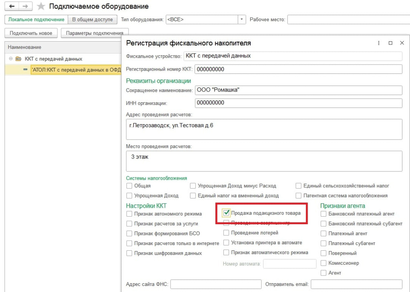This screenshot has height=292, width=410.
Task: Switch to 'Локальное подключение' tab
Action: (36, 19)
